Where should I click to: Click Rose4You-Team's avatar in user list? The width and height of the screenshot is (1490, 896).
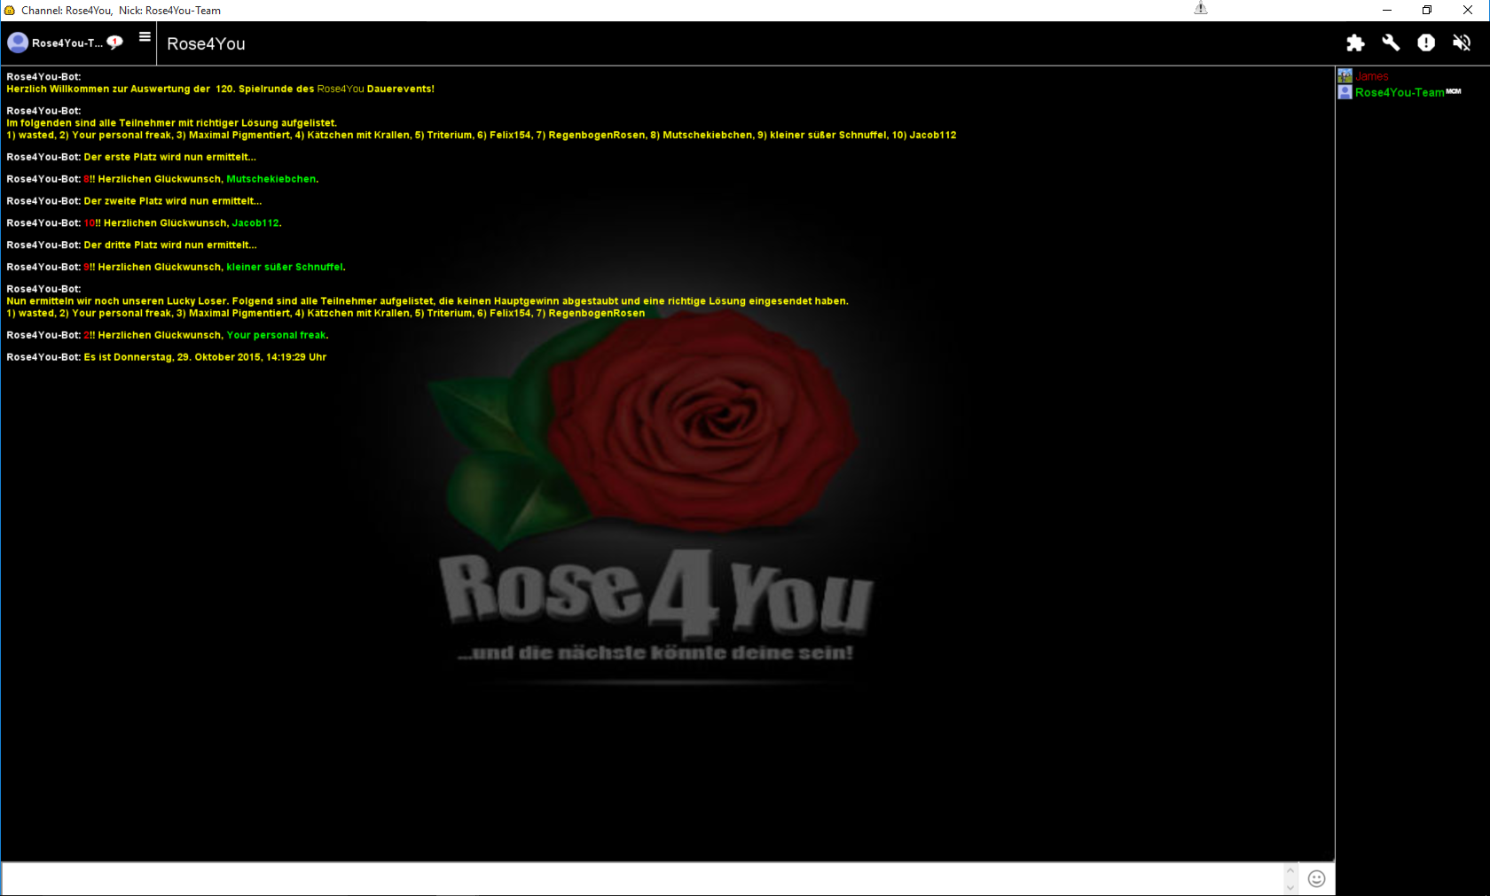[x=1345, y=92]
